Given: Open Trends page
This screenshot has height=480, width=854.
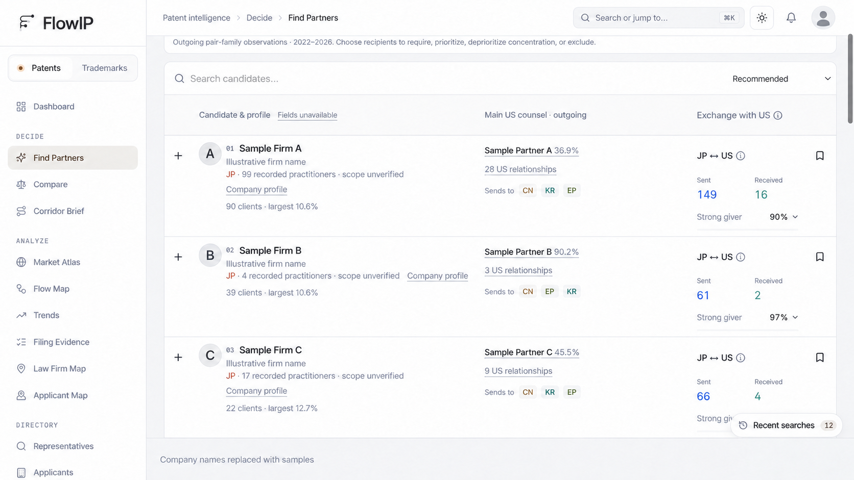Looking at the screenshot, I should click(x=73, y=315).
